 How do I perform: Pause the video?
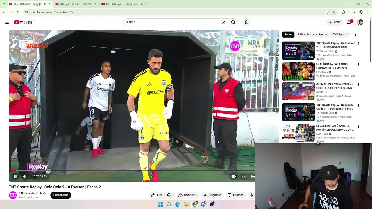coord(15,176)
